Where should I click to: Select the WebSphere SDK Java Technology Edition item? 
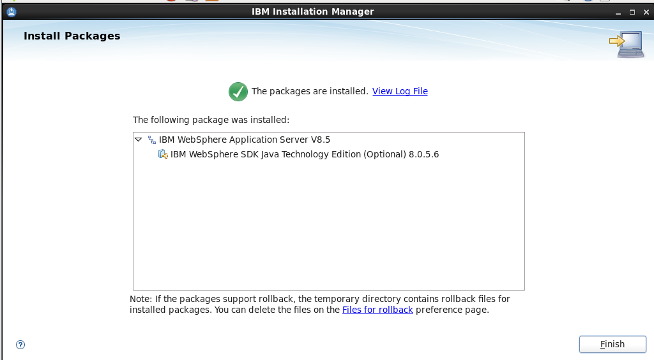(x=305, y=154)
